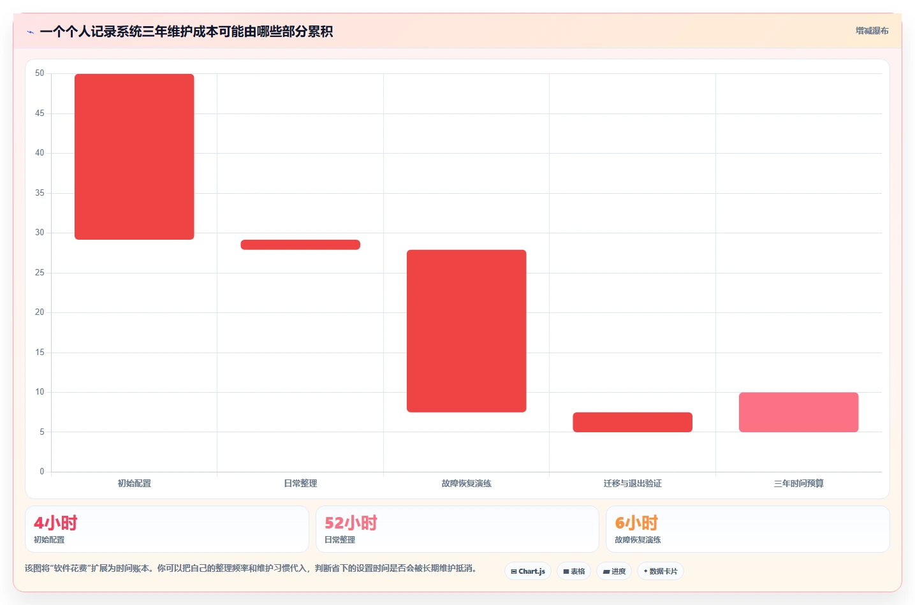Click the 增减瀑布 label in the header

[872, 31]
